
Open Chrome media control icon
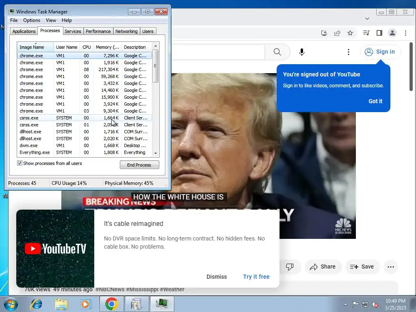point(366,33)
